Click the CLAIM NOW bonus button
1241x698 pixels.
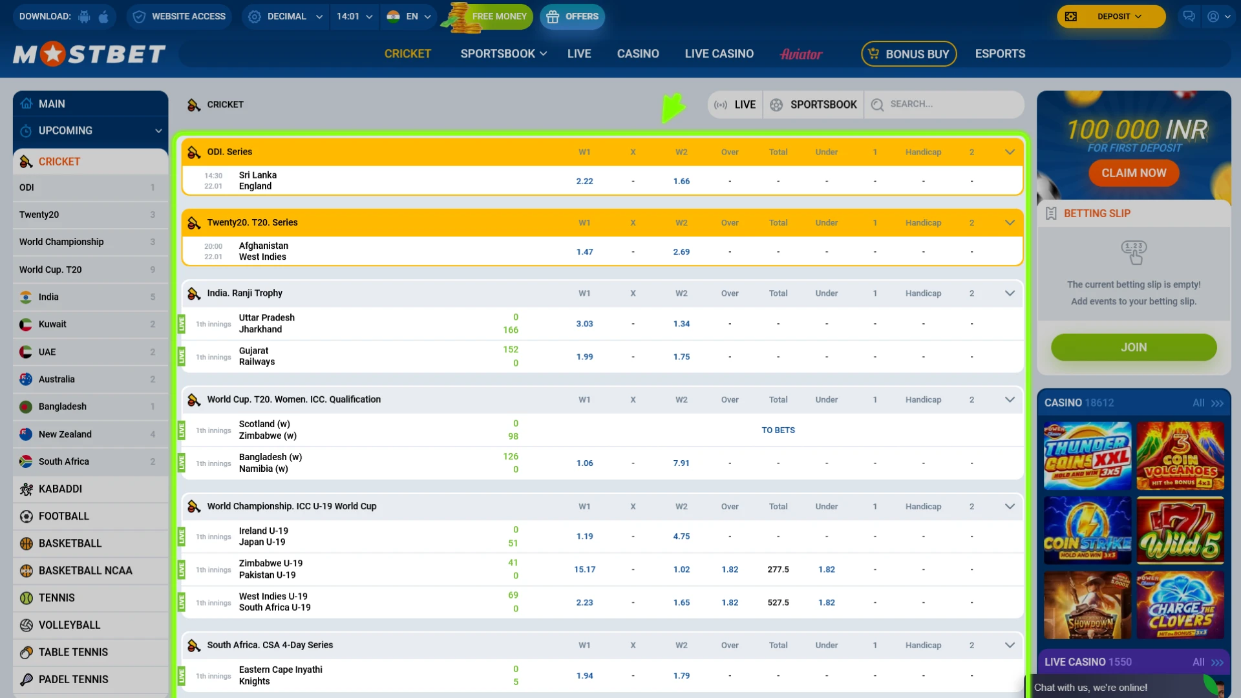[x=1133, y=173]
